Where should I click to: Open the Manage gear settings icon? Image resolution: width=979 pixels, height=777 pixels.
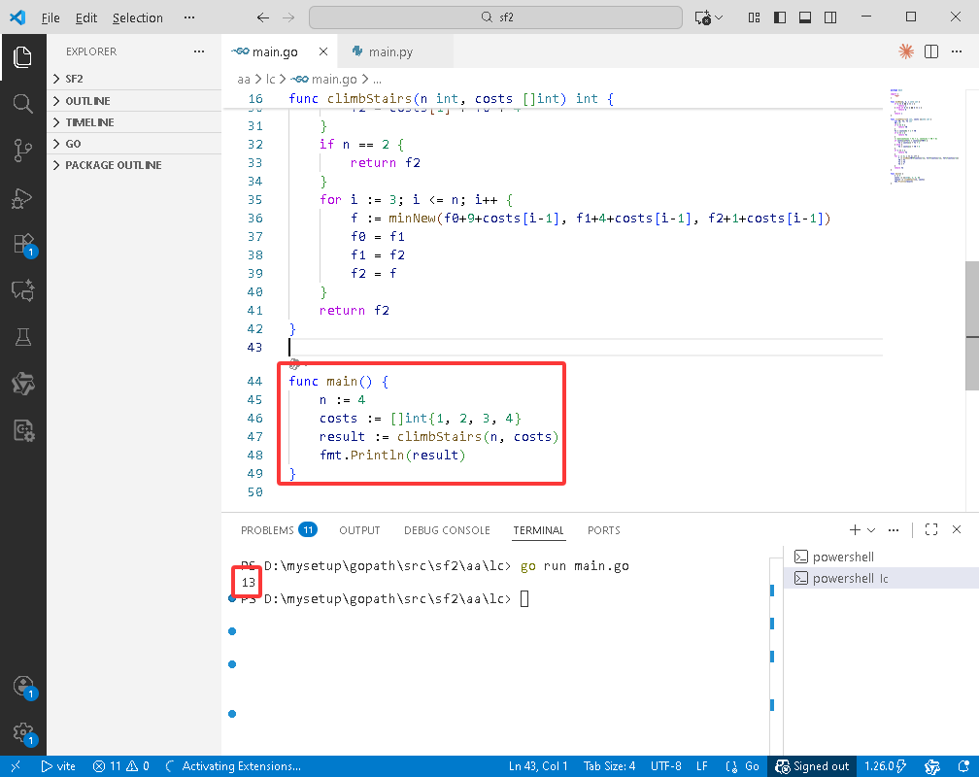pyautogui.click(x=23, y=732)
